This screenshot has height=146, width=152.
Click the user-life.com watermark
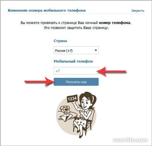coord(130,140)
